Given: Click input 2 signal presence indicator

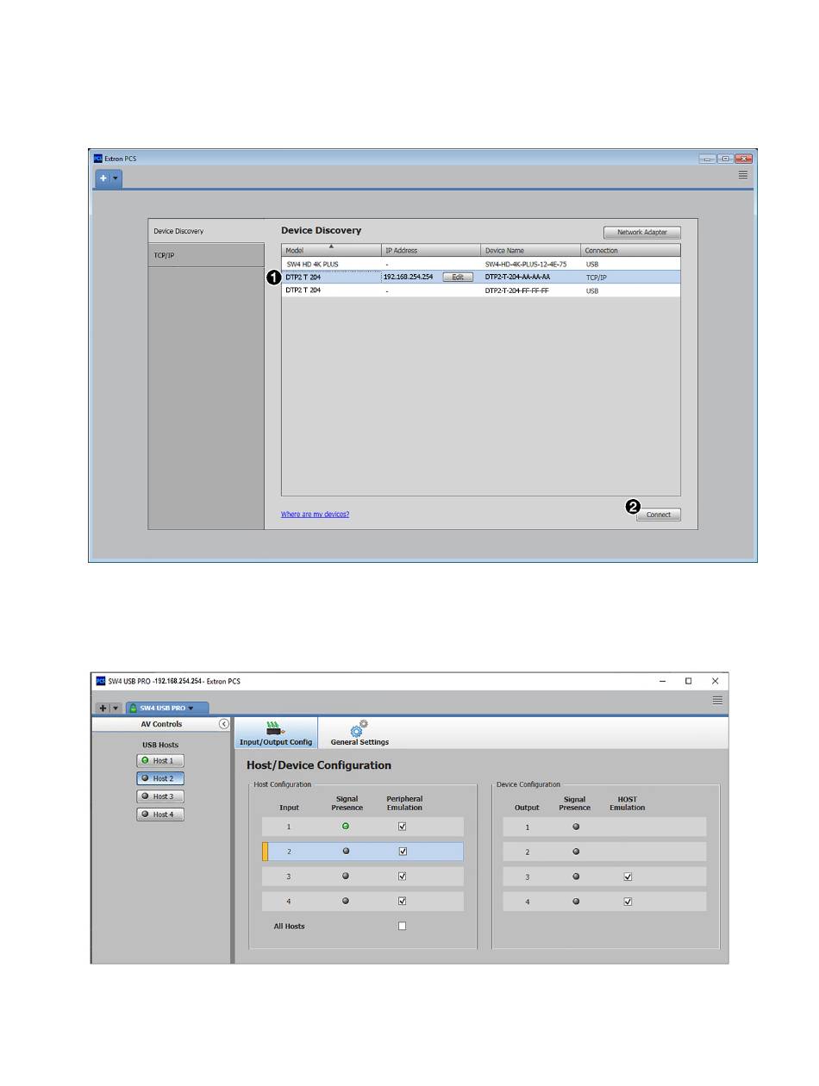Looking at the screenshot, I should (x=347, y=852).
